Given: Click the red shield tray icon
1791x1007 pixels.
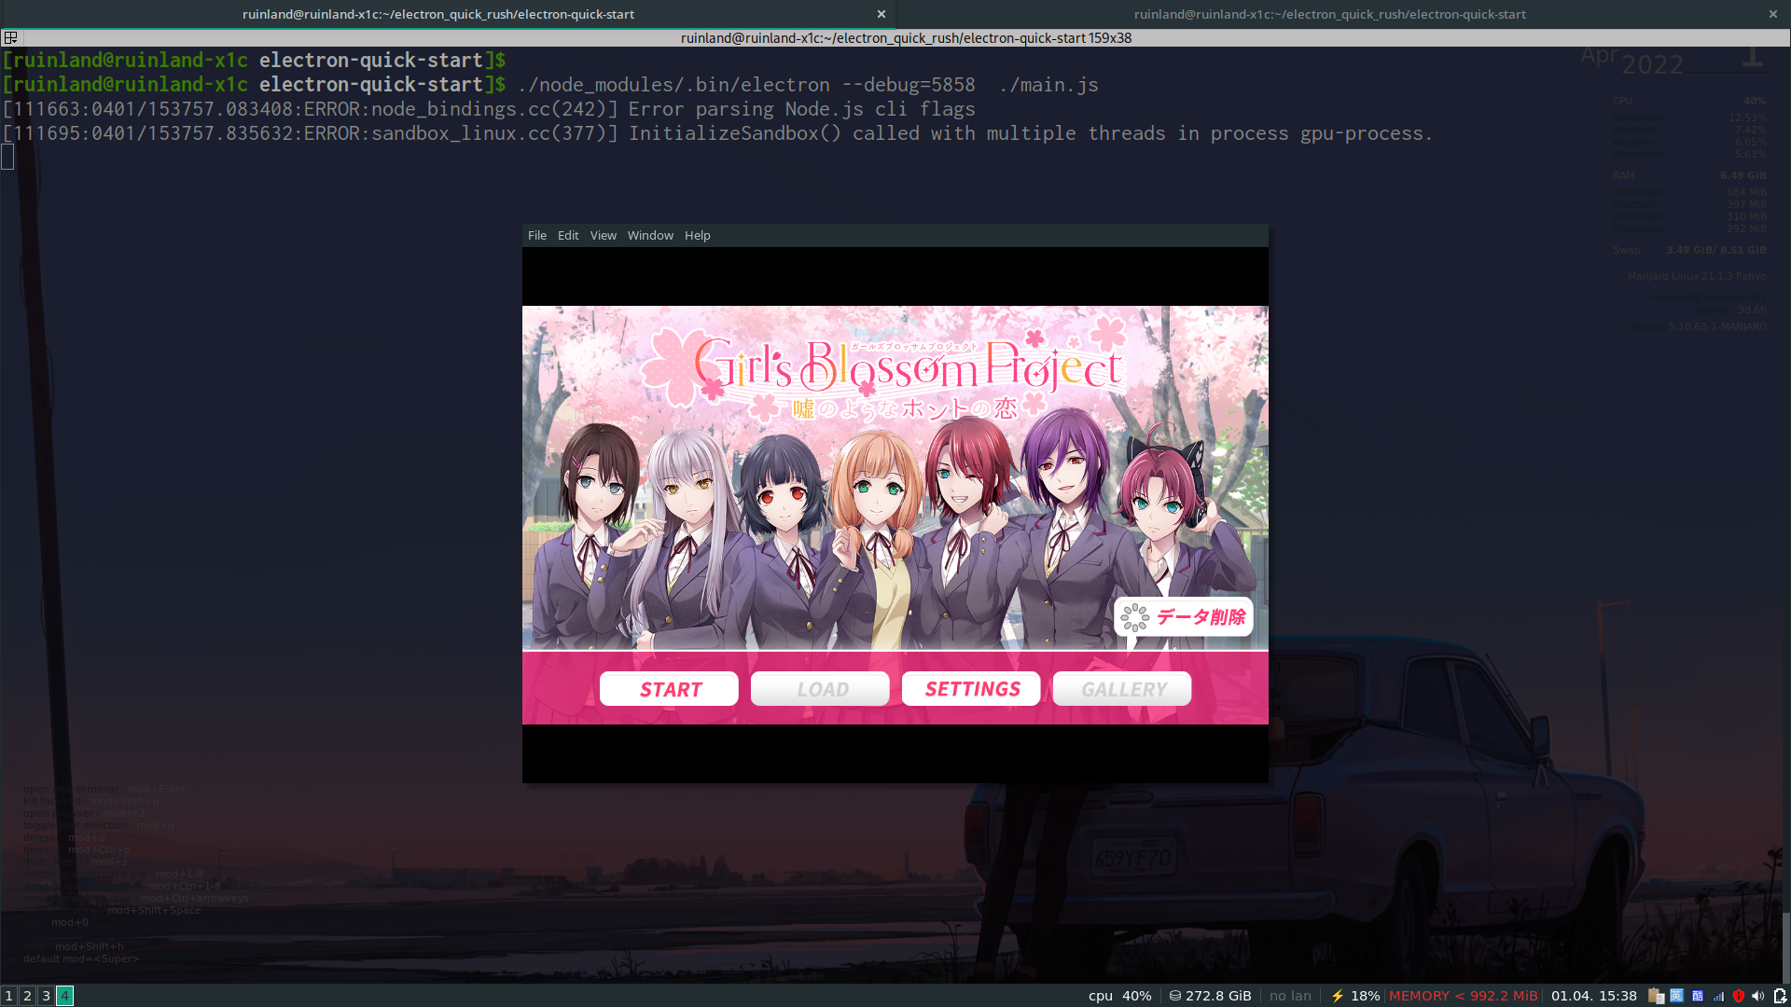Looking at the screenshot, I should point(1739,996).
